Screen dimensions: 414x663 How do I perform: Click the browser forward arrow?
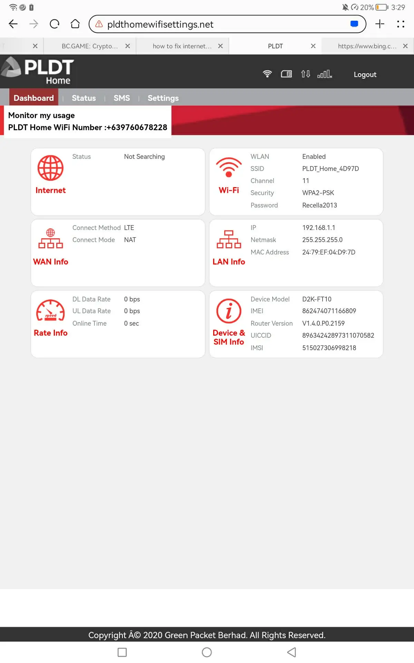tap(34, 24)
